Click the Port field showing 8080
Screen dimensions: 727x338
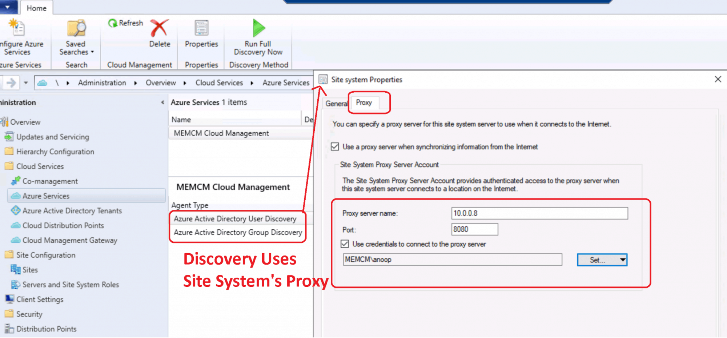(475, 229)
